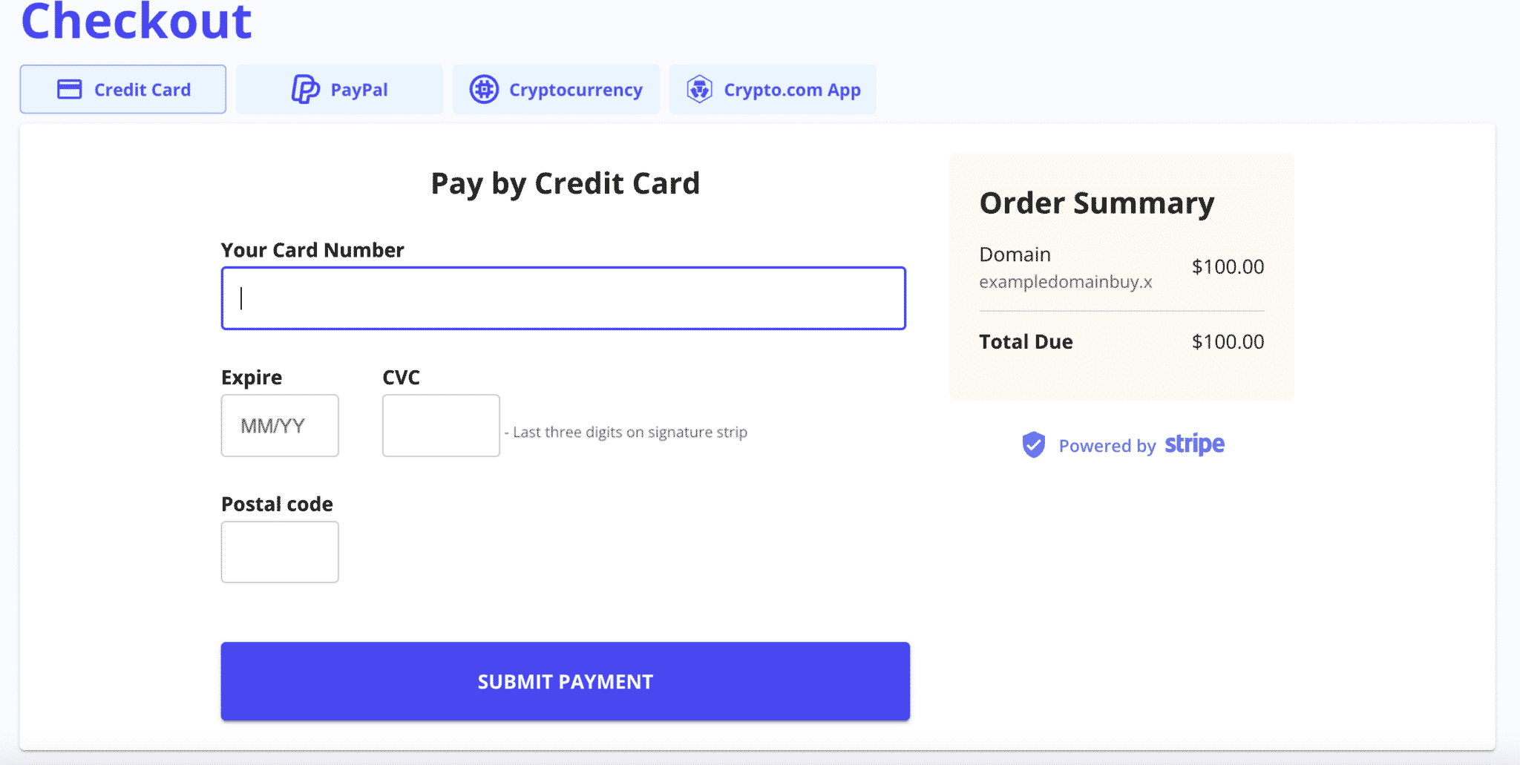This screenshot has width=1520, height=765.
Task: Stay on the Credit Card tab
Action: point(122,88)
